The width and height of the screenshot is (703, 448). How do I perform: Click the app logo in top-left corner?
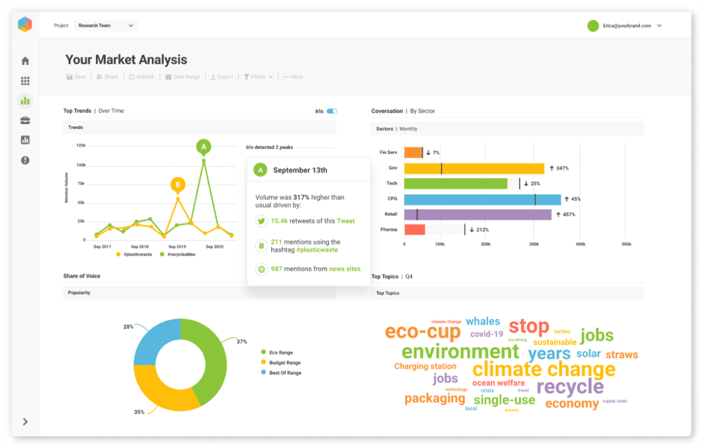pyautogui.click(x=25, y=25)
